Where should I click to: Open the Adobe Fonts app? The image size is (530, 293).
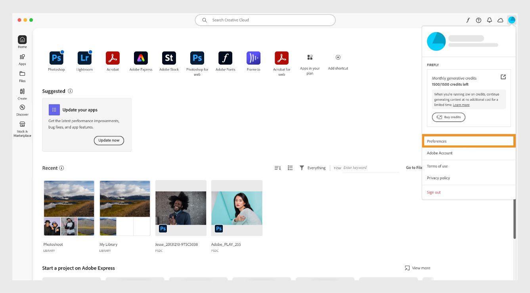pyautogui.click(x=225, y=58)
